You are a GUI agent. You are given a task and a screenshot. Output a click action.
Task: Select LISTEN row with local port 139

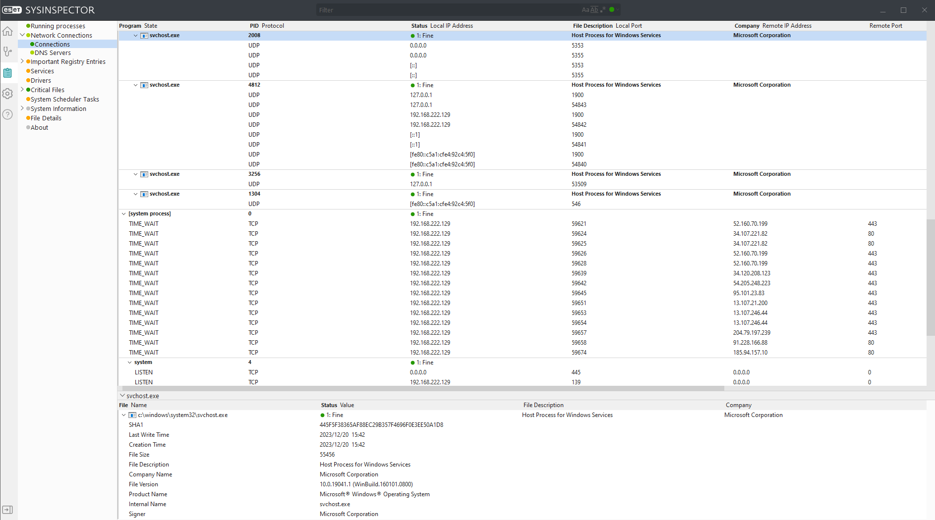point(523,382)
